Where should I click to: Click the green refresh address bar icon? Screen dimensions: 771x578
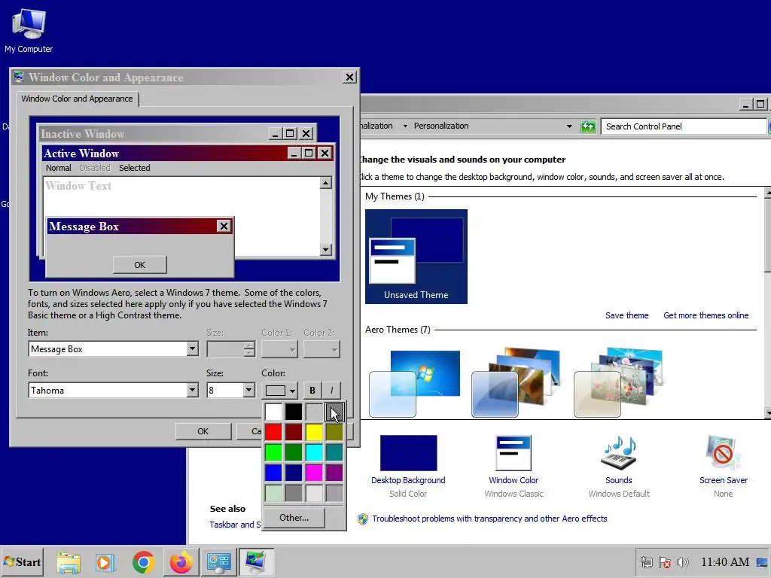coord(588,126)
